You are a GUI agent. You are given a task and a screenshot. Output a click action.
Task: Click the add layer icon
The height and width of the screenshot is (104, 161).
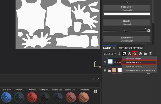[x=130, y=54]
